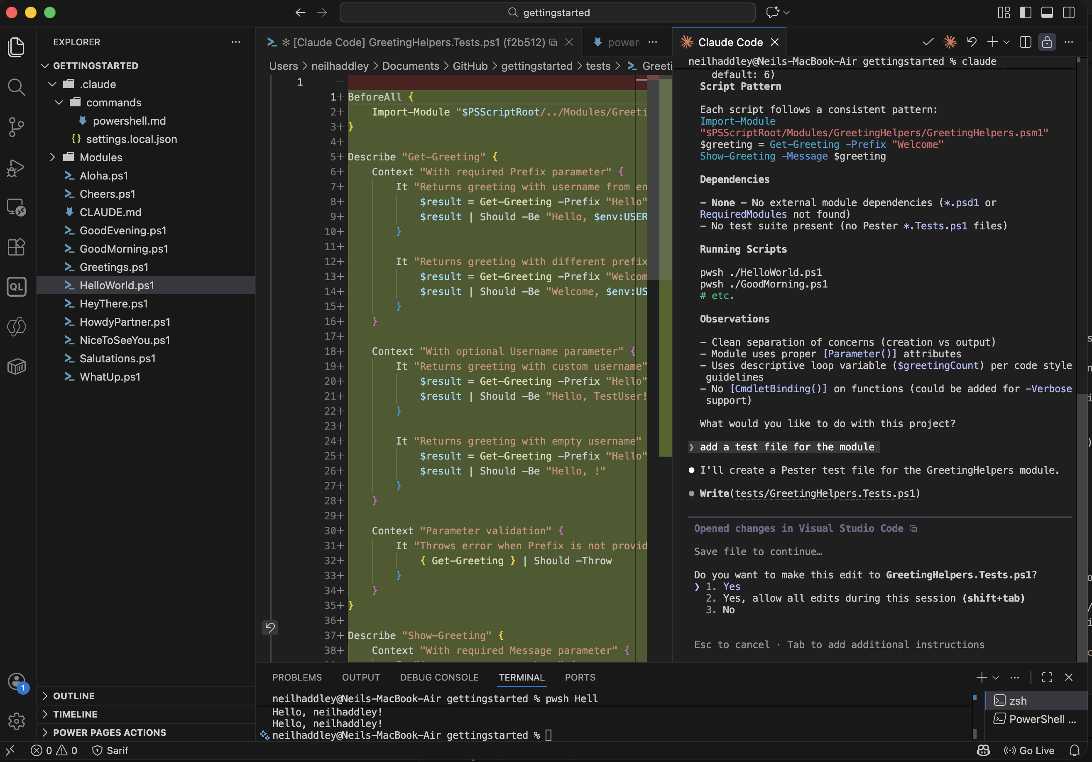Start a new Claude Code conversation with the plus icon
This screenshot has height=762, width=1092.
point(994,42)
